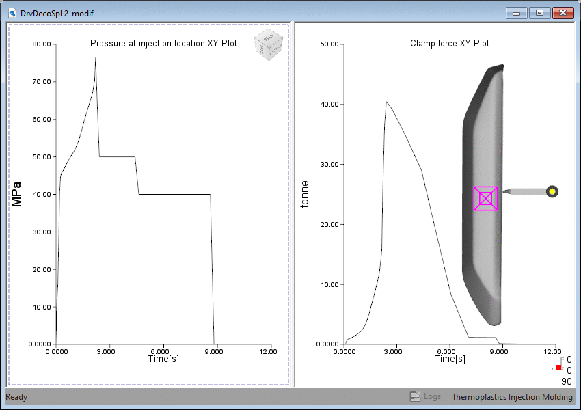The image size is (581, 410).
Task: Click the Thermoplastics Injection Molding status label
Action: [x=512, y=396]
